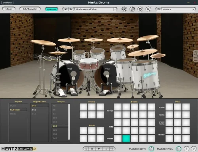Screen dimensions: 198x152
Task: Switch to the Mixer view
Action: click(9, 9)
